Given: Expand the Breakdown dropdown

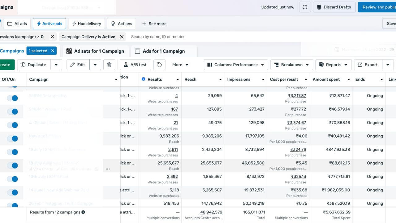Looking at the screenshot, I should point(291,65).
